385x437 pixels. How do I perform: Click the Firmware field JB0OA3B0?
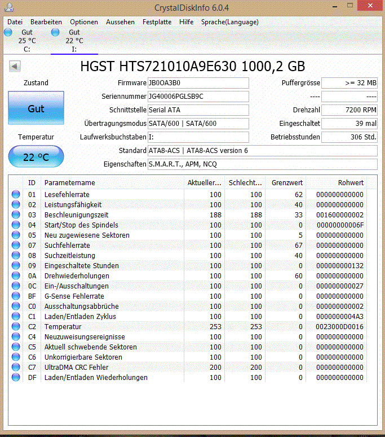198,83
